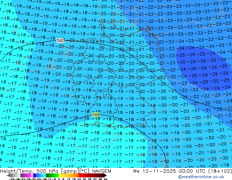232x180 pixels.
Task: Click the (18+102) forecast hour text
Action: click(220, 171)
